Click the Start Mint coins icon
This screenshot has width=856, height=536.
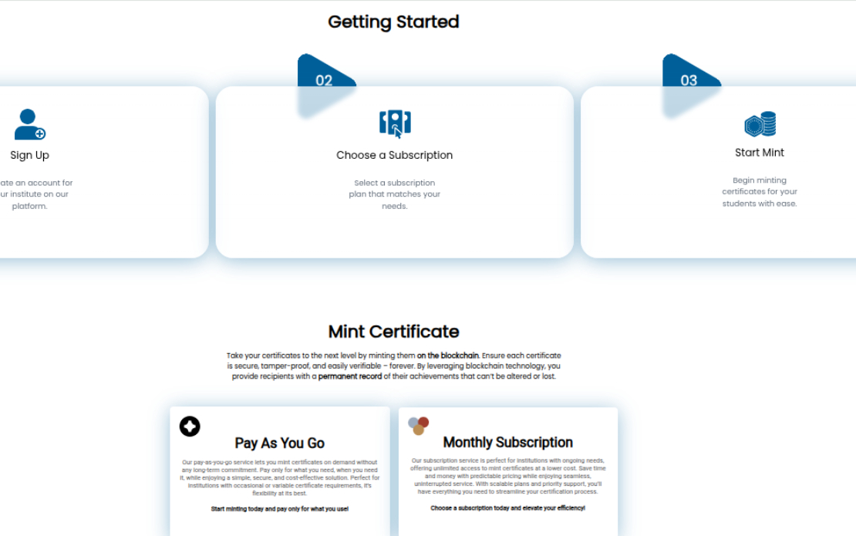[x=760, y=124]
